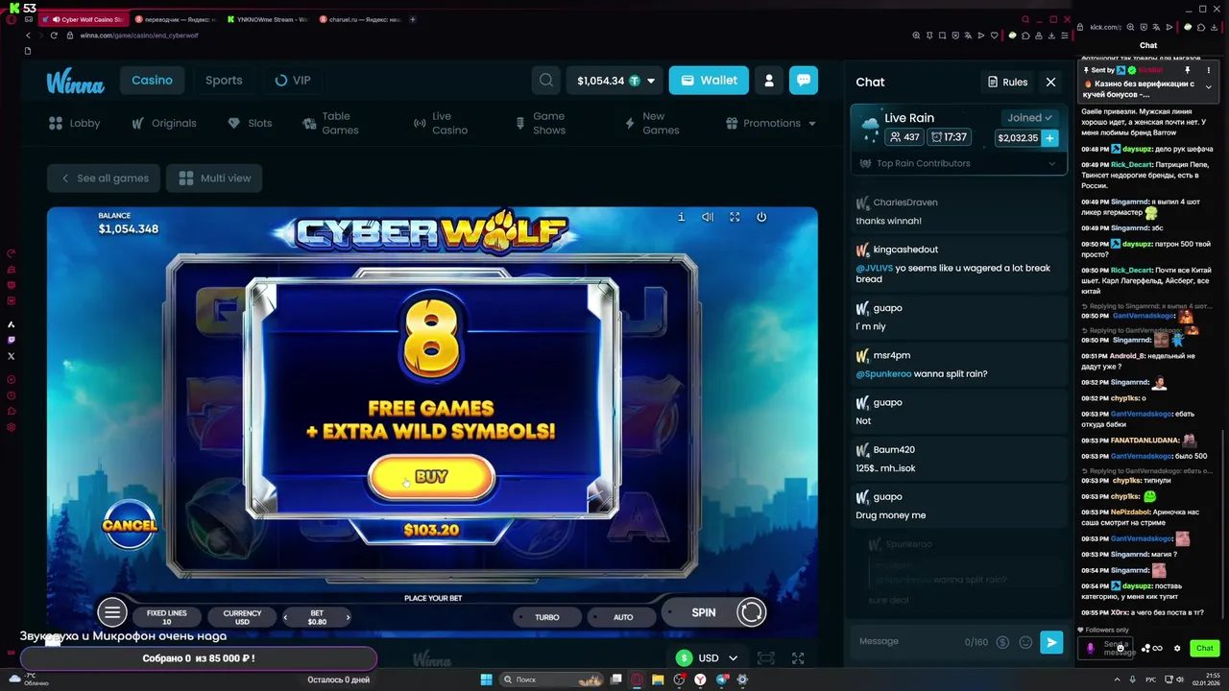Open pinned message three-dot options
The image size is (1229, 691).
coord(1209,70)
